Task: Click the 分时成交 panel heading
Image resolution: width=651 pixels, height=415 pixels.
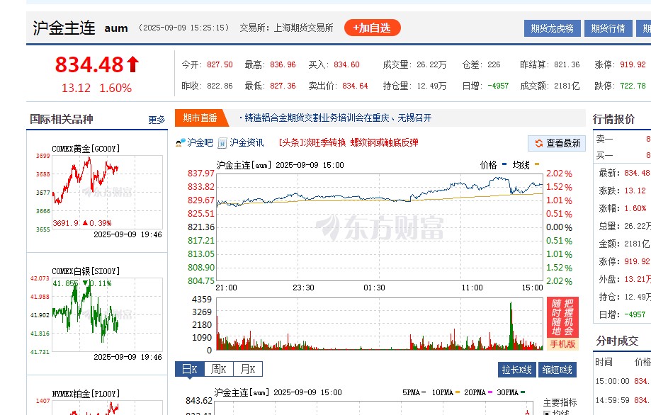Action: tap(618, 341)
